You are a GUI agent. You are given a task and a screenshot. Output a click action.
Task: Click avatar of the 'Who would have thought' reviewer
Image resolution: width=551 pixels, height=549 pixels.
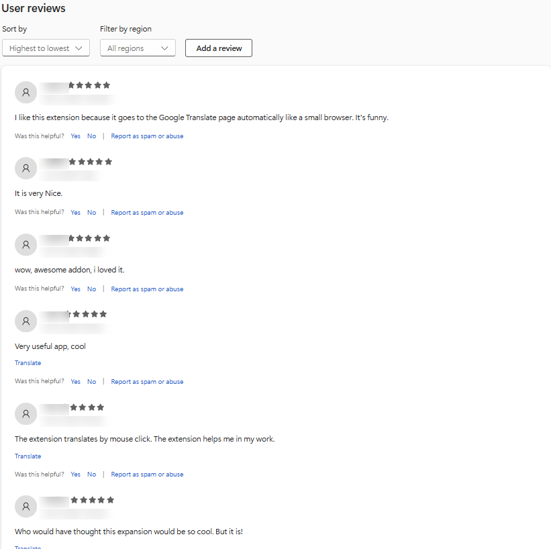pos(26,507)
